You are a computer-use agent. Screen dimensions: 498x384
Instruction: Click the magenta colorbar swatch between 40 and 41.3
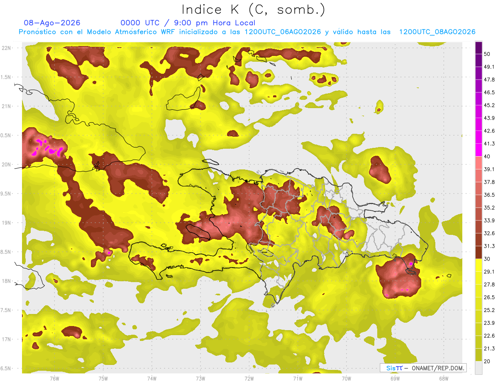(478, 150)
